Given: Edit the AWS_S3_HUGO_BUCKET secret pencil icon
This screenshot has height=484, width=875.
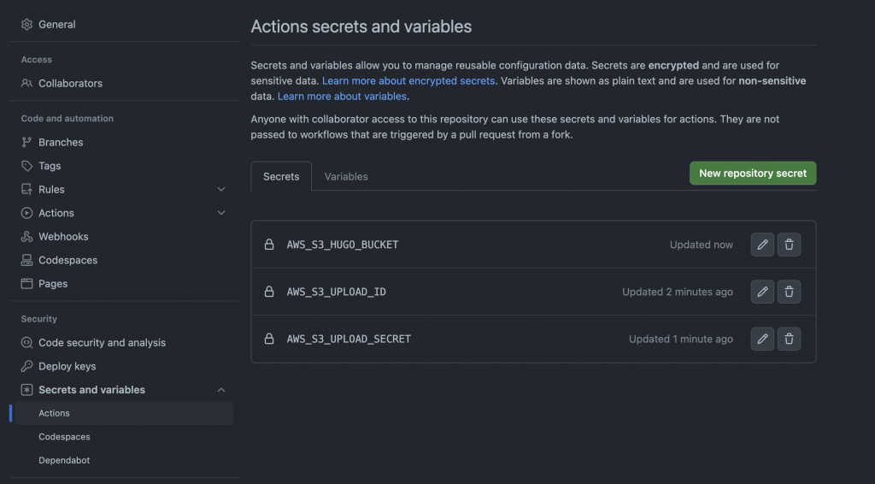Looking at the screenshot, I should tap(762, 245).
